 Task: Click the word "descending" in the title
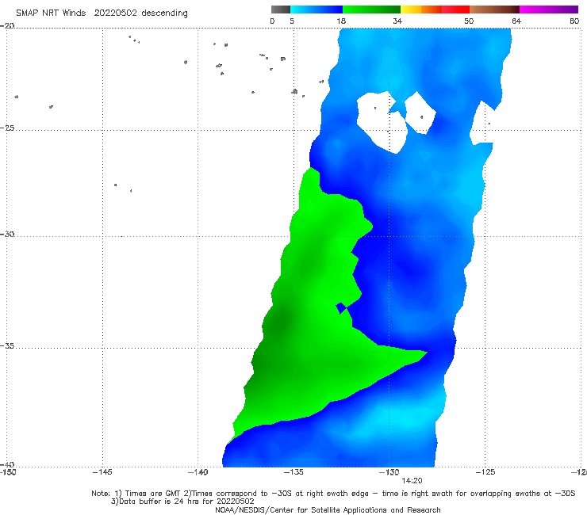tap(164, 13)
